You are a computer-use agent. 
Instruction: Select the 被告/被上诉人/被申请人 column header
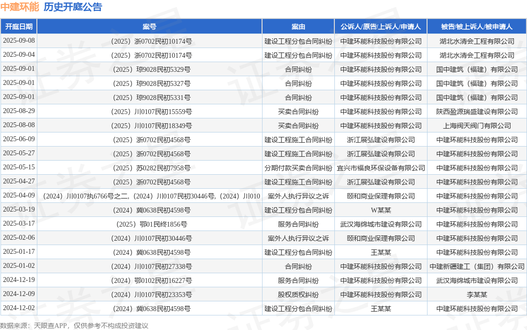coord(477,27)
